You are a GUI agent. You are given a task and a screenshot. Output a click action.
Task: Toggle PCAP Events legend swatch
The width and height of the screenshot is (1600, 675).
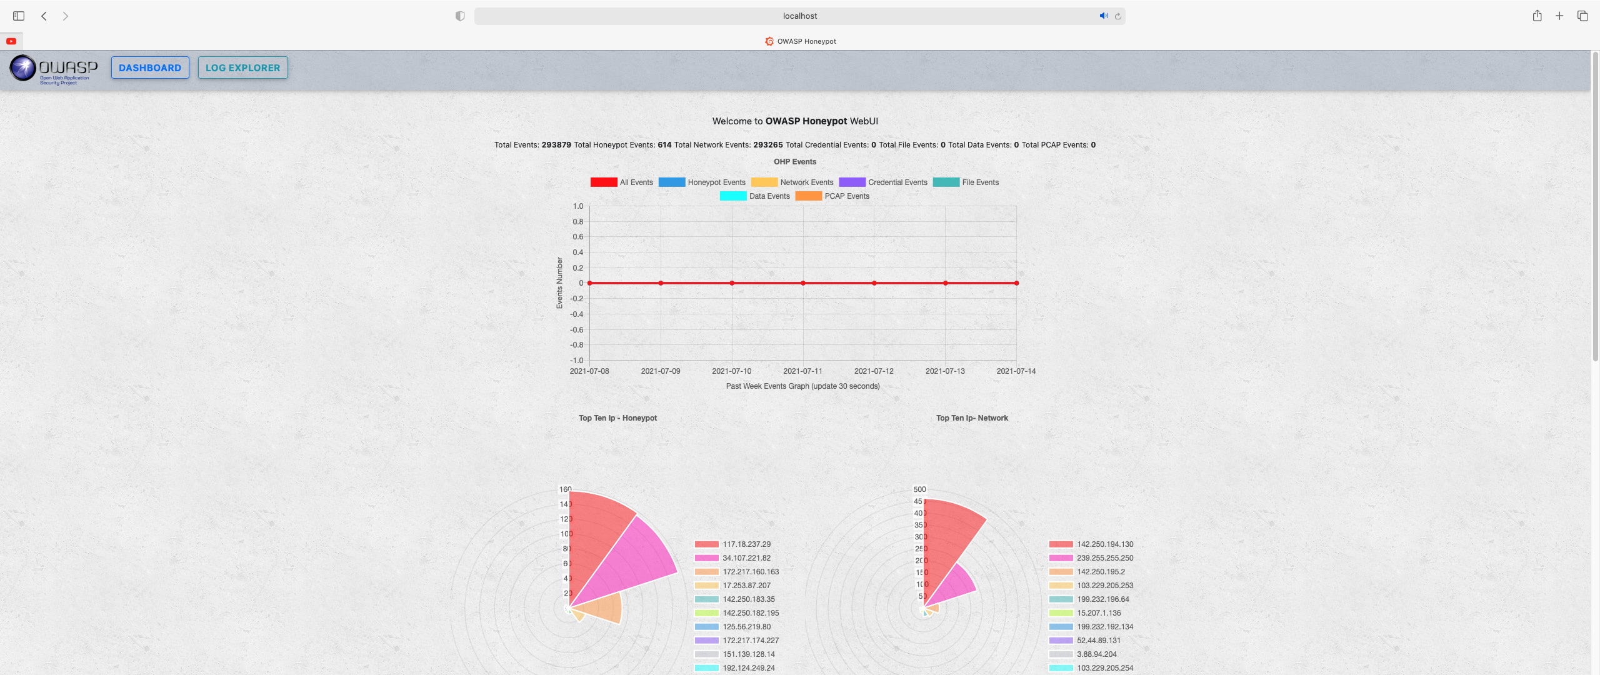coord(809,196)
